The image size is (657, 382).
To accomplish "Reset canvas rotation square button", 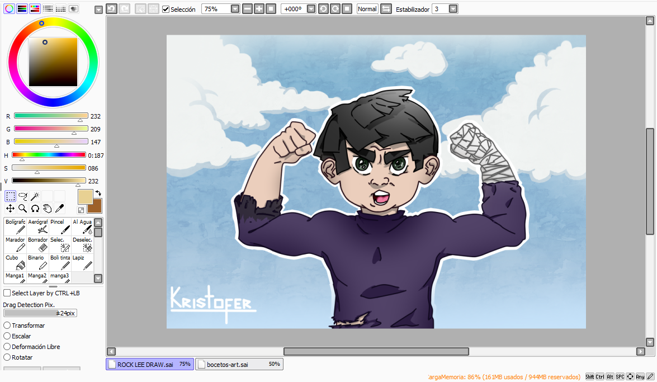I will (347, 9).
